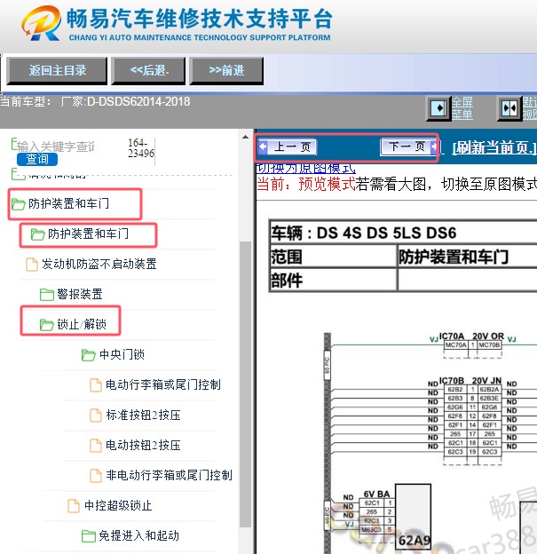Go forward with the >>前进 button
Screen dimensions: 537x554
pyautogui.click(x=226, y=71)
